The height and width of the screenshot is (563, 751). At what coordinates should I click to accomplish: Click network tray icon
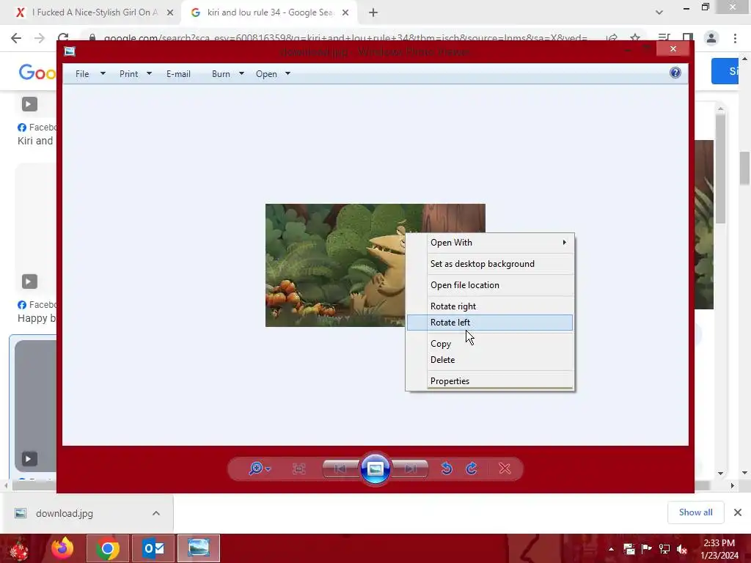pyautogui.click(x=664, y=549)
